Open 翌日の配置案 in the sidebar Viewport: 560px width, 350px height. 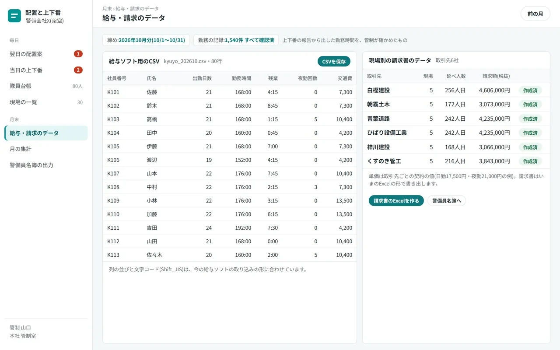click(x=46, y=54)
